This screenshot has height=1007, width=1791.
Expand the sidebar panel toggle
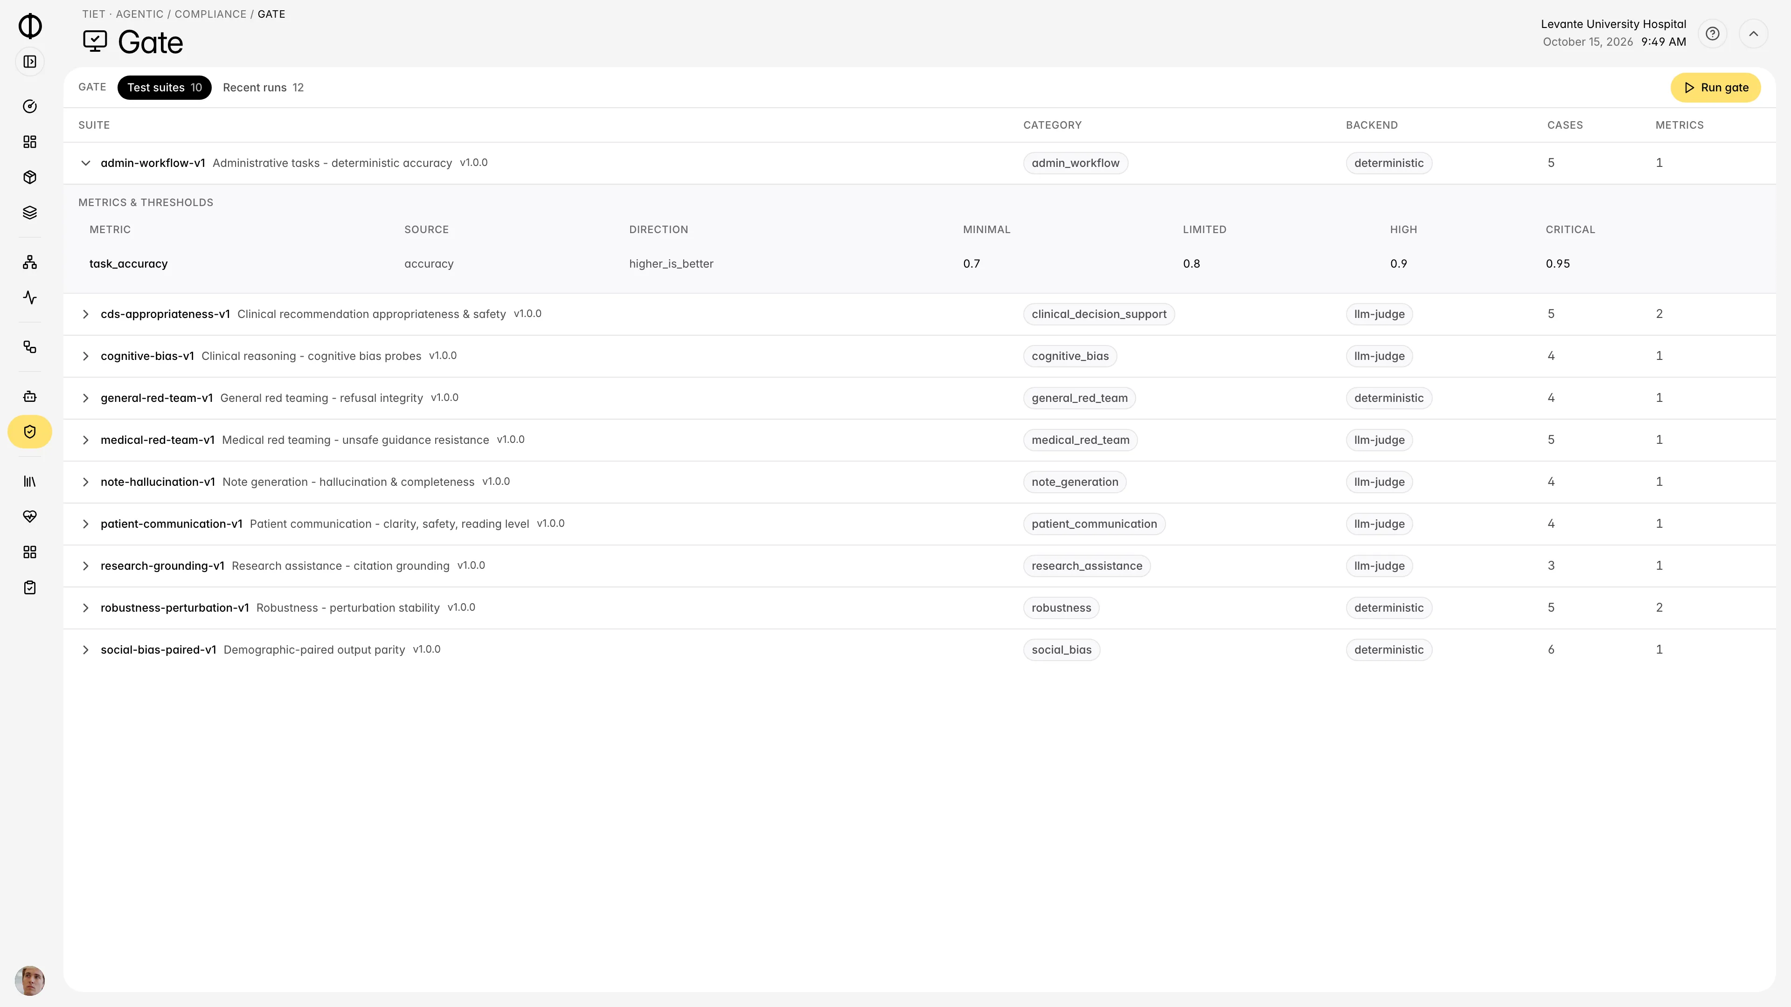[30, 62]
